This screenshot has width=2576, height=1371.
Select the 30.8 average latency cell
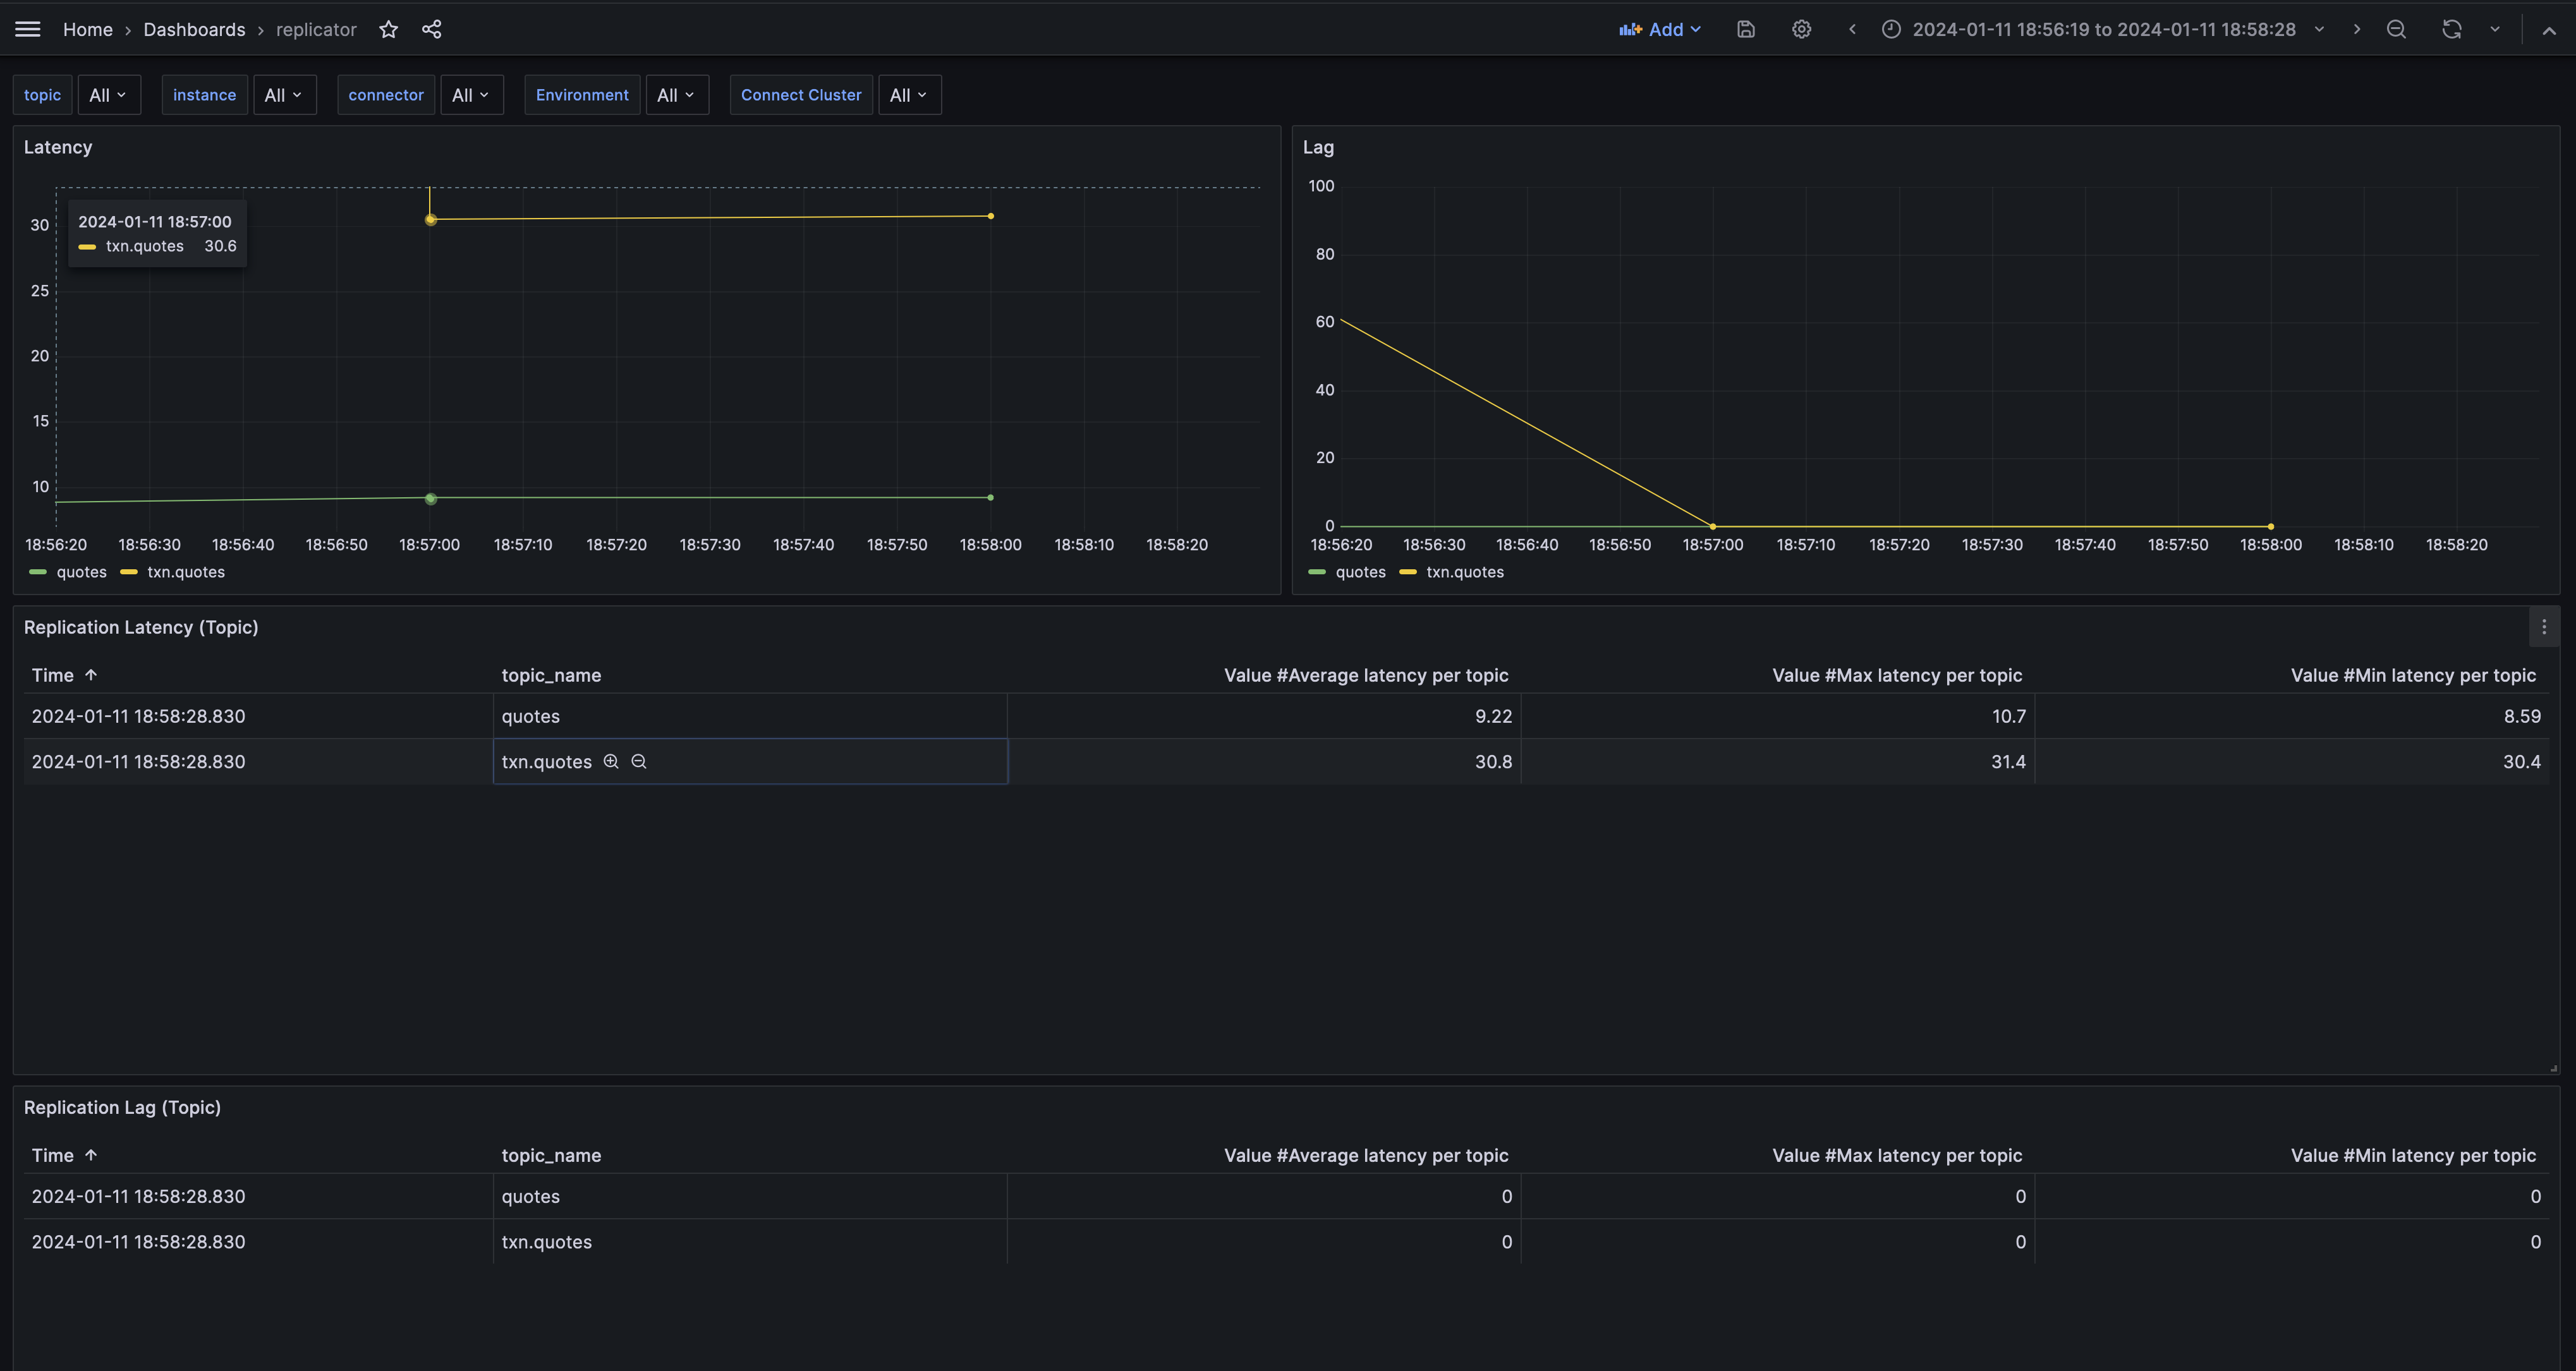1264,762
